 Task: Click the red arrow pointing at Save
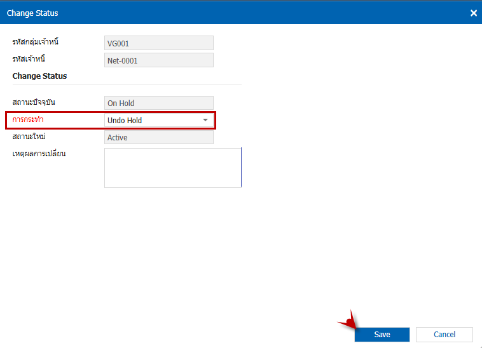tap(348, 323)
